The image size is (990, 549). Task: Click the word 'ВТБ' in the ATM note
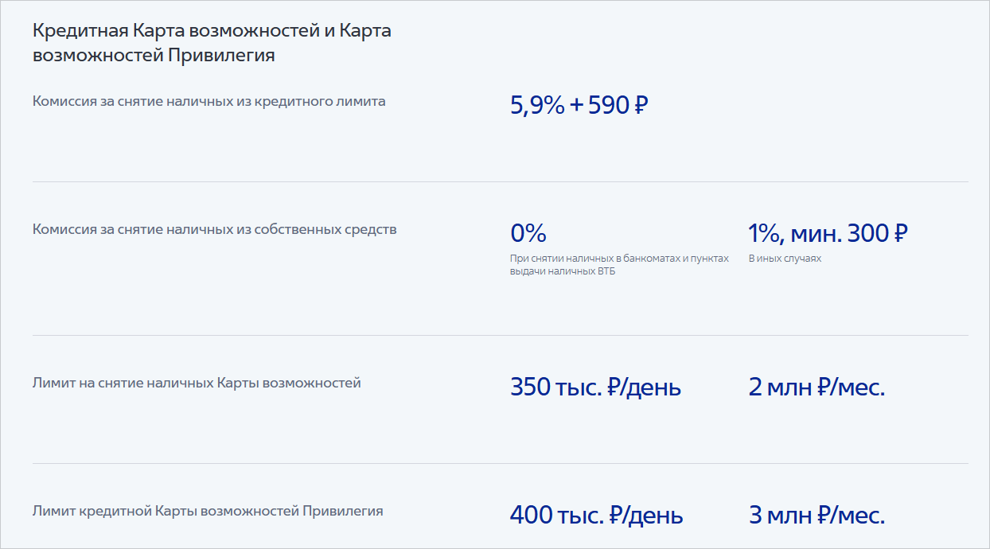pos(606,271)
